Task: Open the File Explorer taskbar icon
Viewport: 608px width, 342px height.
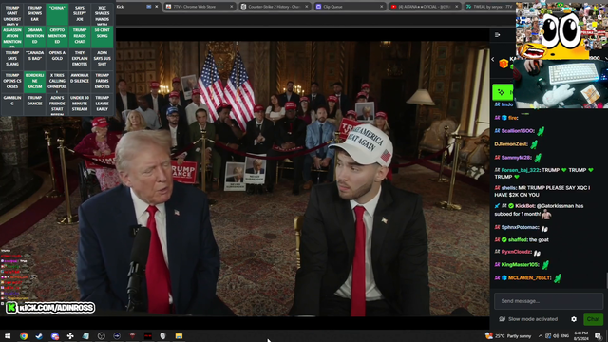Action: 179,335
